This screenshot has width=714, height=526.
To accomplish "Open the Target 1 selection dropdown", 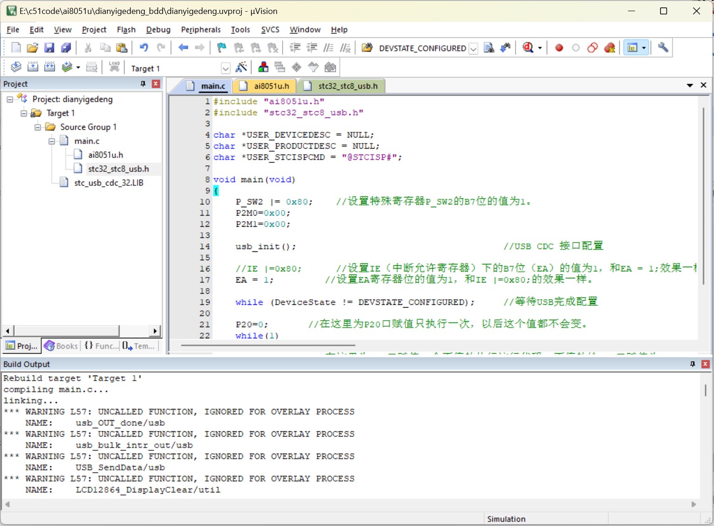I will 225,68.
